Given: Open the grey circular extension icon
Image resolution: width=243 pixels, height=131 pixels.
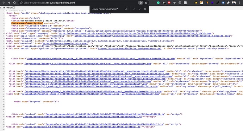Looking at the screenshot, I should [180, 2].
